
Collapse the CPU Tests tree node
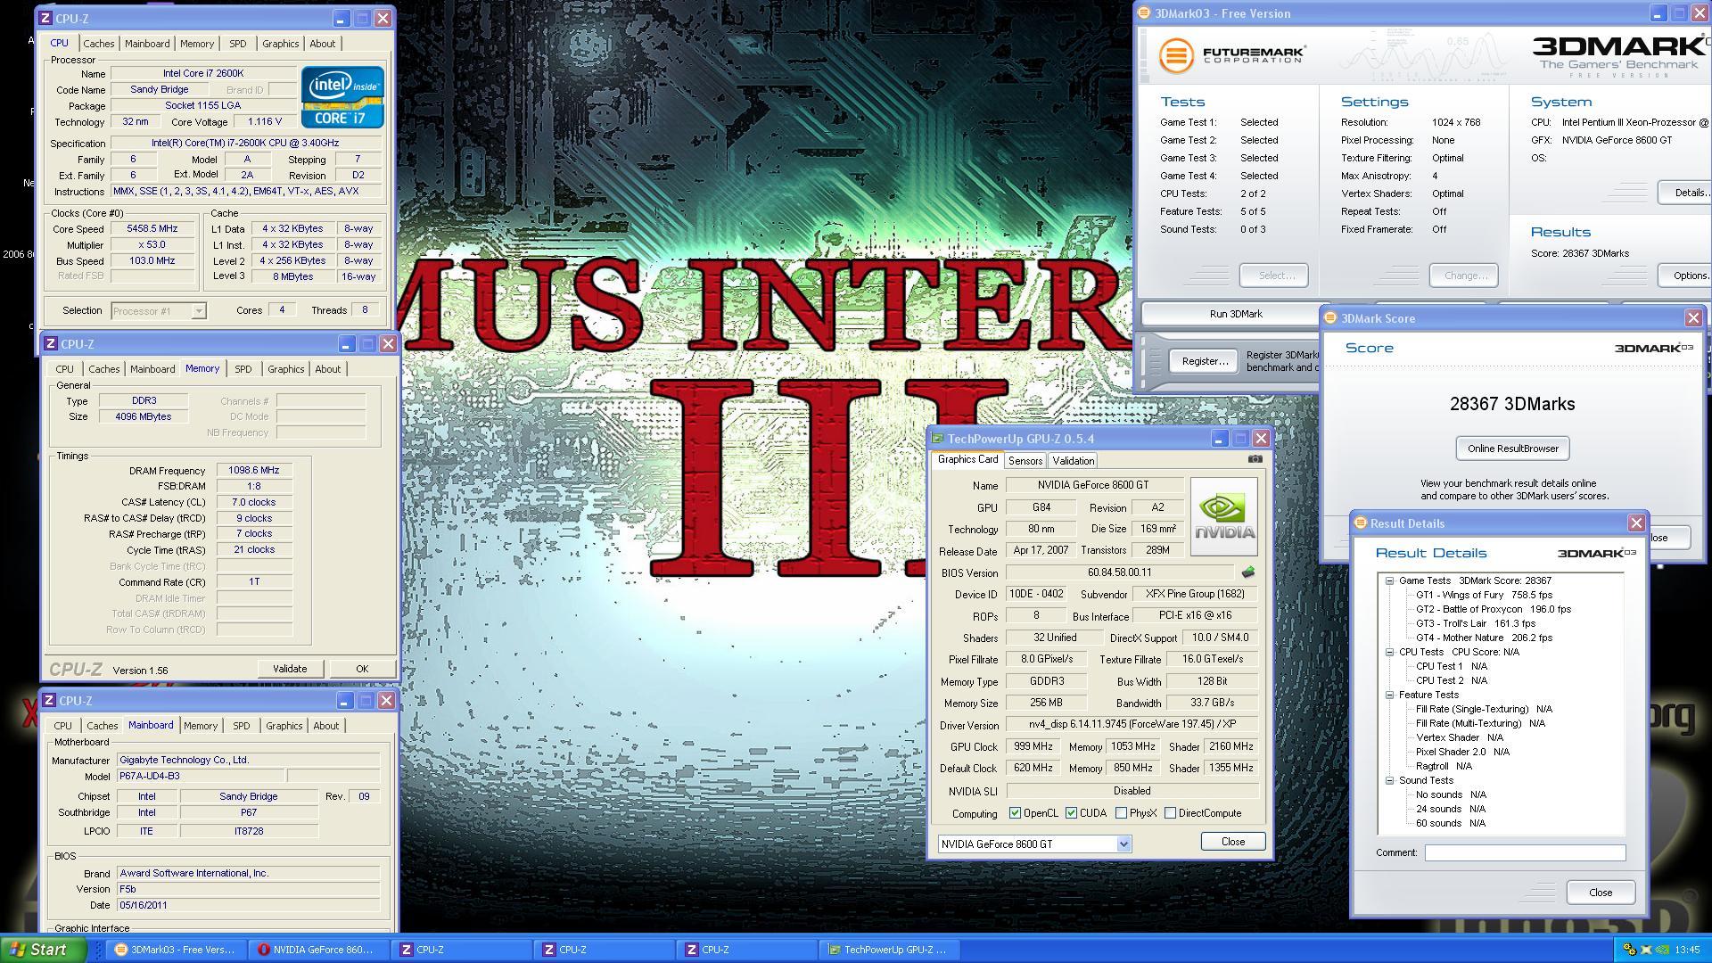(1389, 652)
